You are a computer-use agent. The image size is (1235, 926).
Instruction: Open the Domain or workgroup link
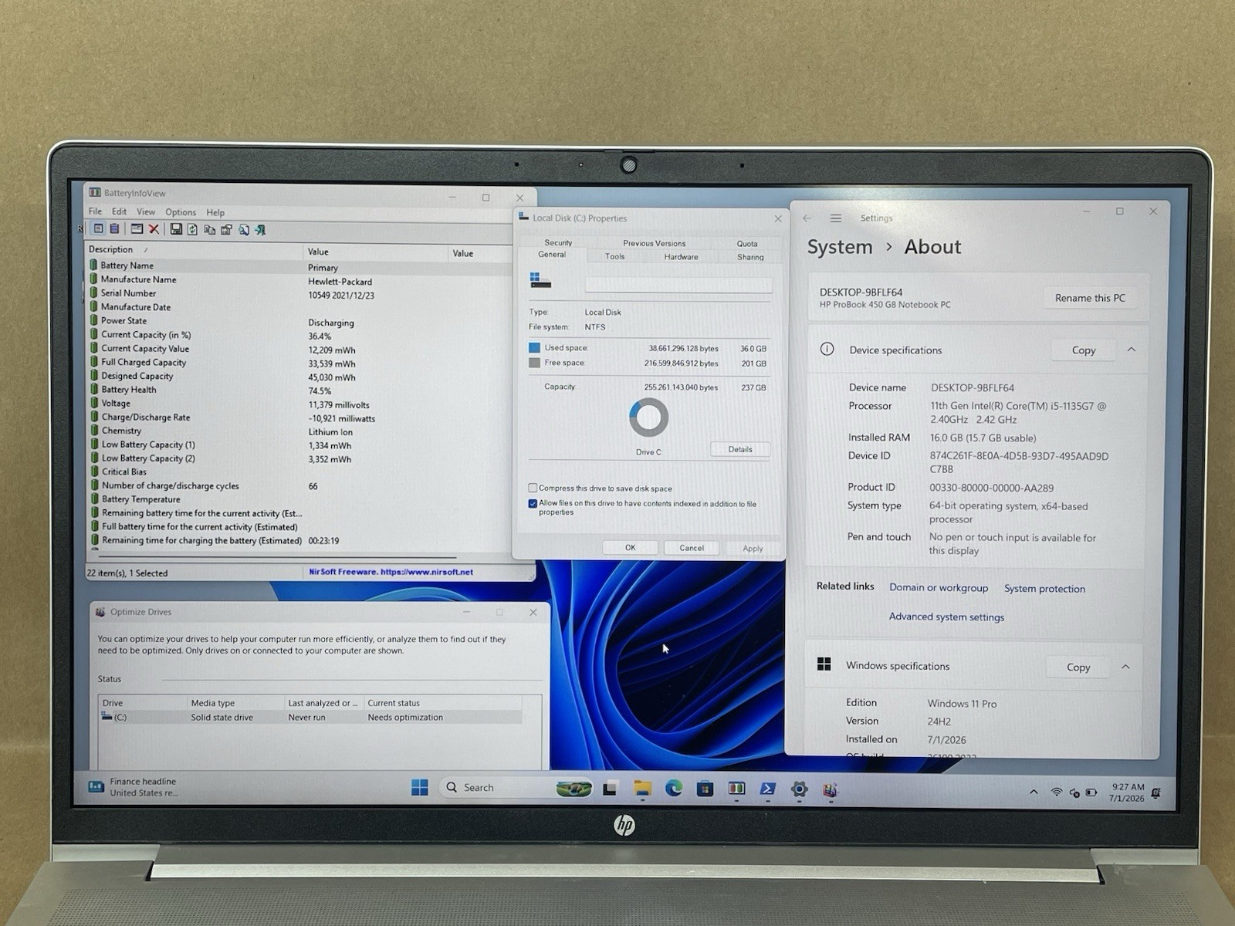939,587
